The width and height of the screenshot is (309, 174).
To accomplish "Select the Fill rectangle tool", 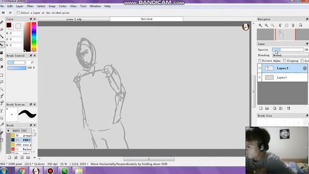I will [x=1, y=53].
